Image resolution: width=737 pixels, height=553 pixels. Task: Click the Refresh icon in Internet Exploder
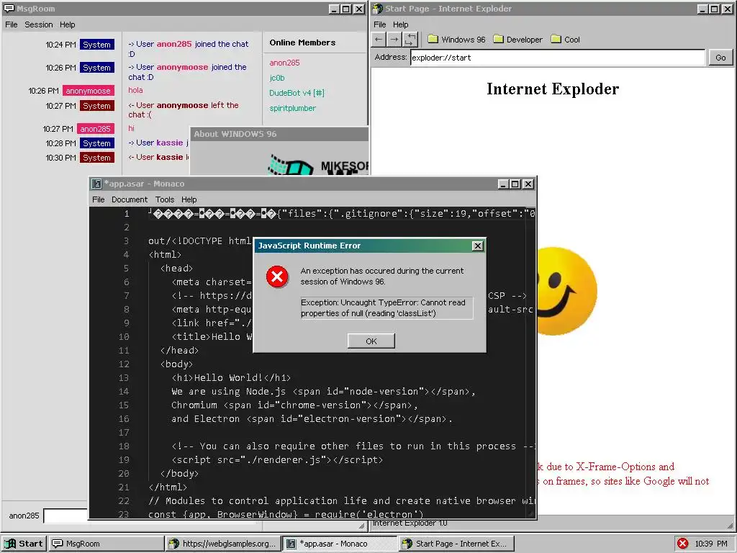point(410,40)
